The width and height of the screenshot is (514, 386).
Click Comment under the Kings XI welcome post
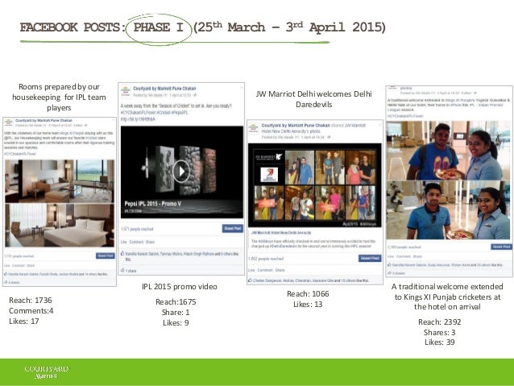tap(404, 256)
